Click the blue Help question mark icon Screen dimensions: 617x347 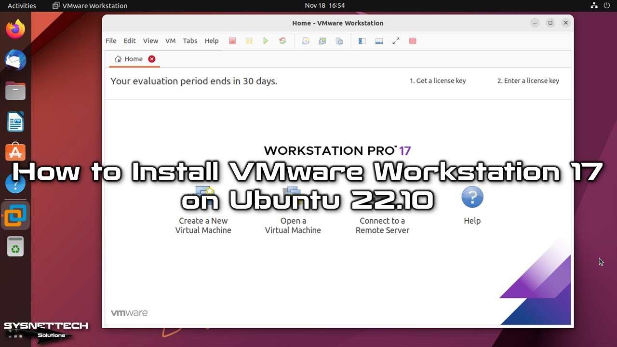click(x=472, y=198)
